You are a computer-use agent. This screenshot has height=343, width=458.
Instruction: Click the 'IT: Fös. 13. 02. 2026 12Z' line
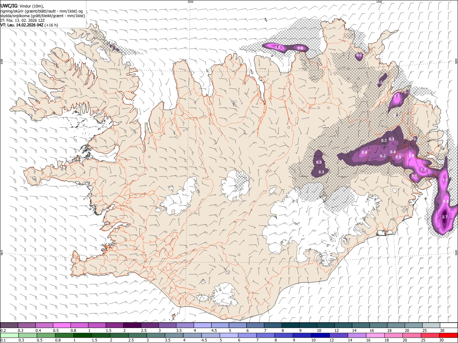coord(23,20)
